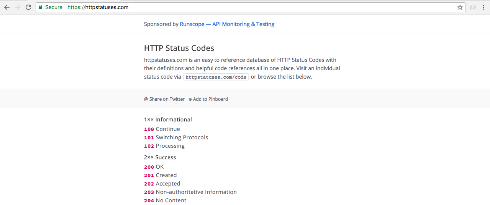This screenshot has height=205, width=490.
Task: Open status code 202 Accepted
Action: click(162, 184)
